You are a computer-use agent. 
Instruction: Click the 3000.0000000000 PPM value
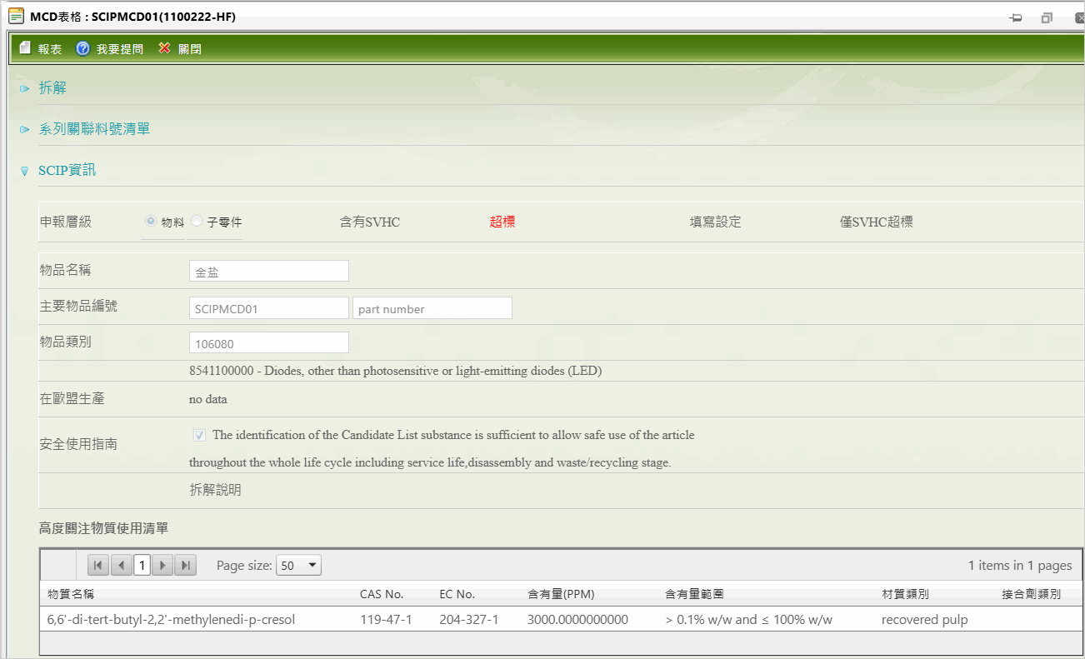click(x=577, y=620)
